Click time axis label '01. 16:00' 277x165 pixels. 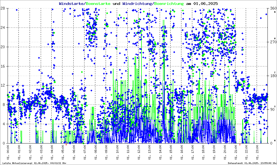coord(182,152)
